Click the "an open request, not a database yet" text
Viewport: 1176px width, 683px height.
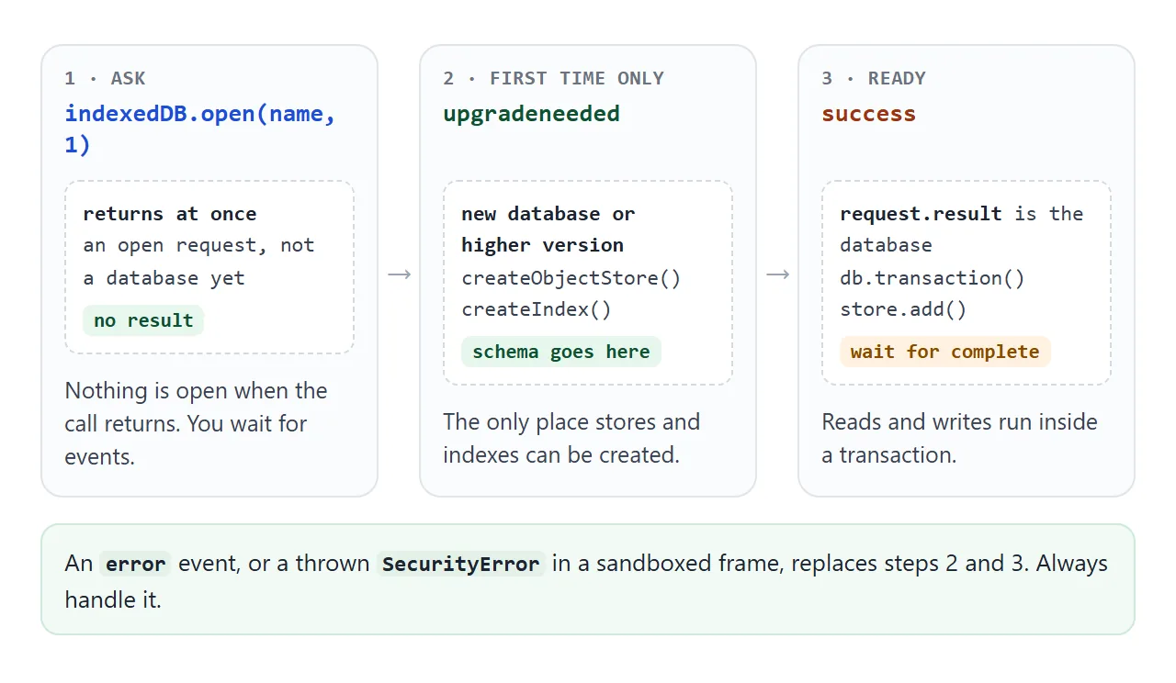198,262
